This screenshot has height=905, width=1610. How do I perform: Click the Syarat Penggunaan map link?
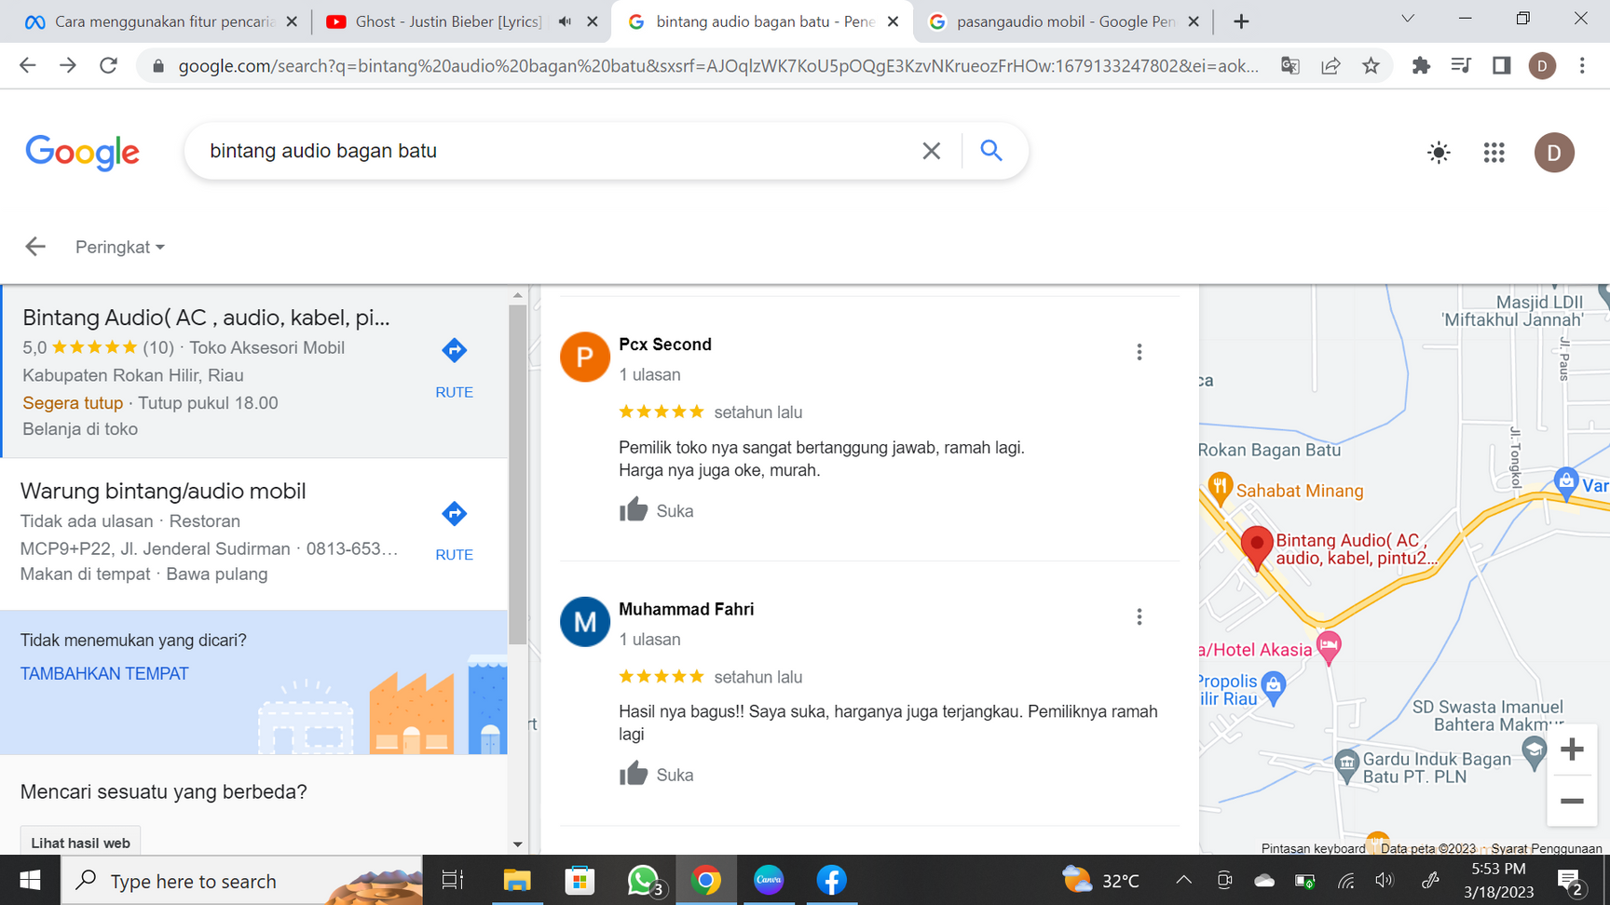click(1546, 848)
